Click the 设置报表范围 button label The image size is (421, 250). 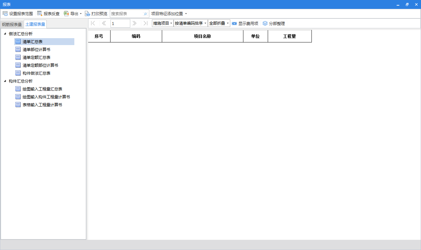[x=21, y=14]
